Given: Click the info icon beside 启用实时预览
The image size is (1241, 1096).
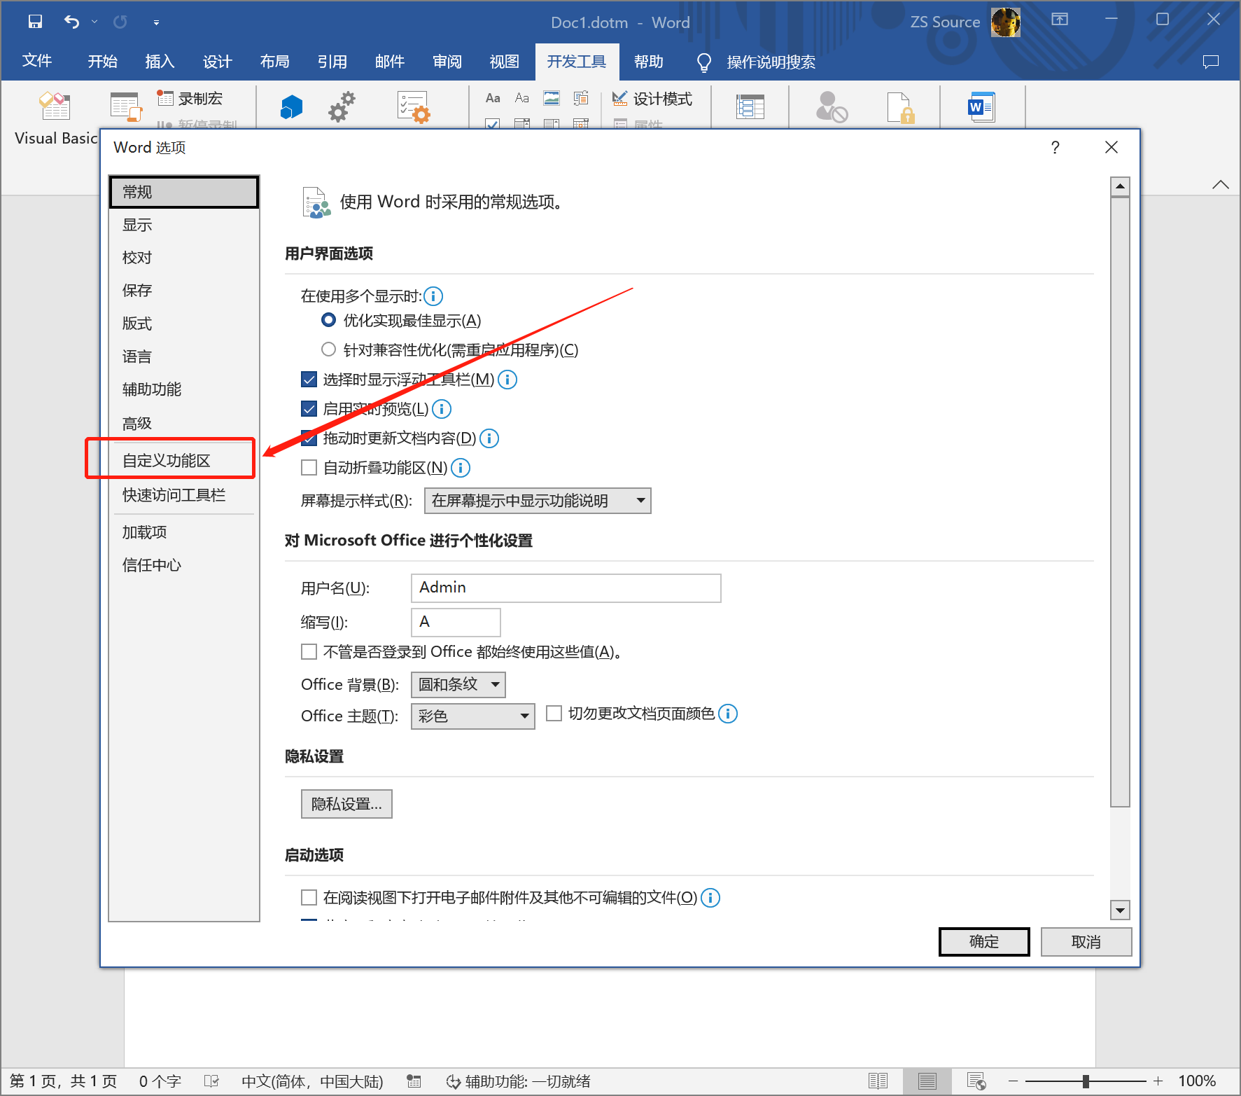Looking at the screenshot, I should [x=442, y=409].
